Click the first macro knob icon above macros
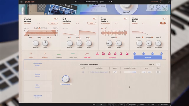This screenshot has width=189, height=106. pos(135,54)
